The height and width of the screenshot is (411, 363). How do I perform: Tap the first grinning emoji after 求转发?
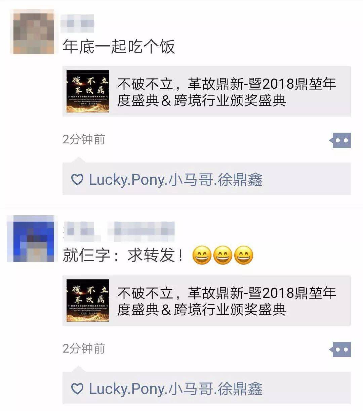click(202, 255)
